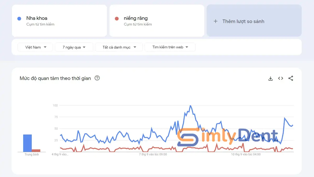
Task: Click the red average bar
Action: [x=36, y=151]
